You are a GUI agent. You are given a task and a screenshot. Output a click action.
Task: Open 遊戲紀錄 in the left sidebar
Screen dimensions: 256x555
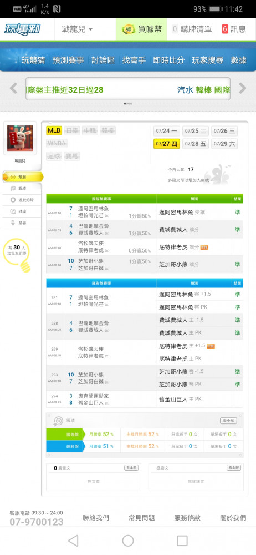click(22, 200)
